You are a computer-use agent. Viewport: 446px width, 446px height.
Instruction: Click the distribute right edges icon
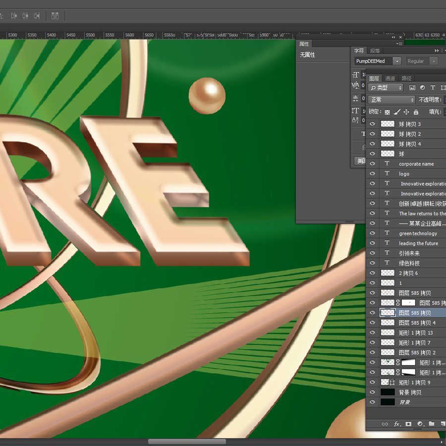pyautogui.click(x=37, y=16)
